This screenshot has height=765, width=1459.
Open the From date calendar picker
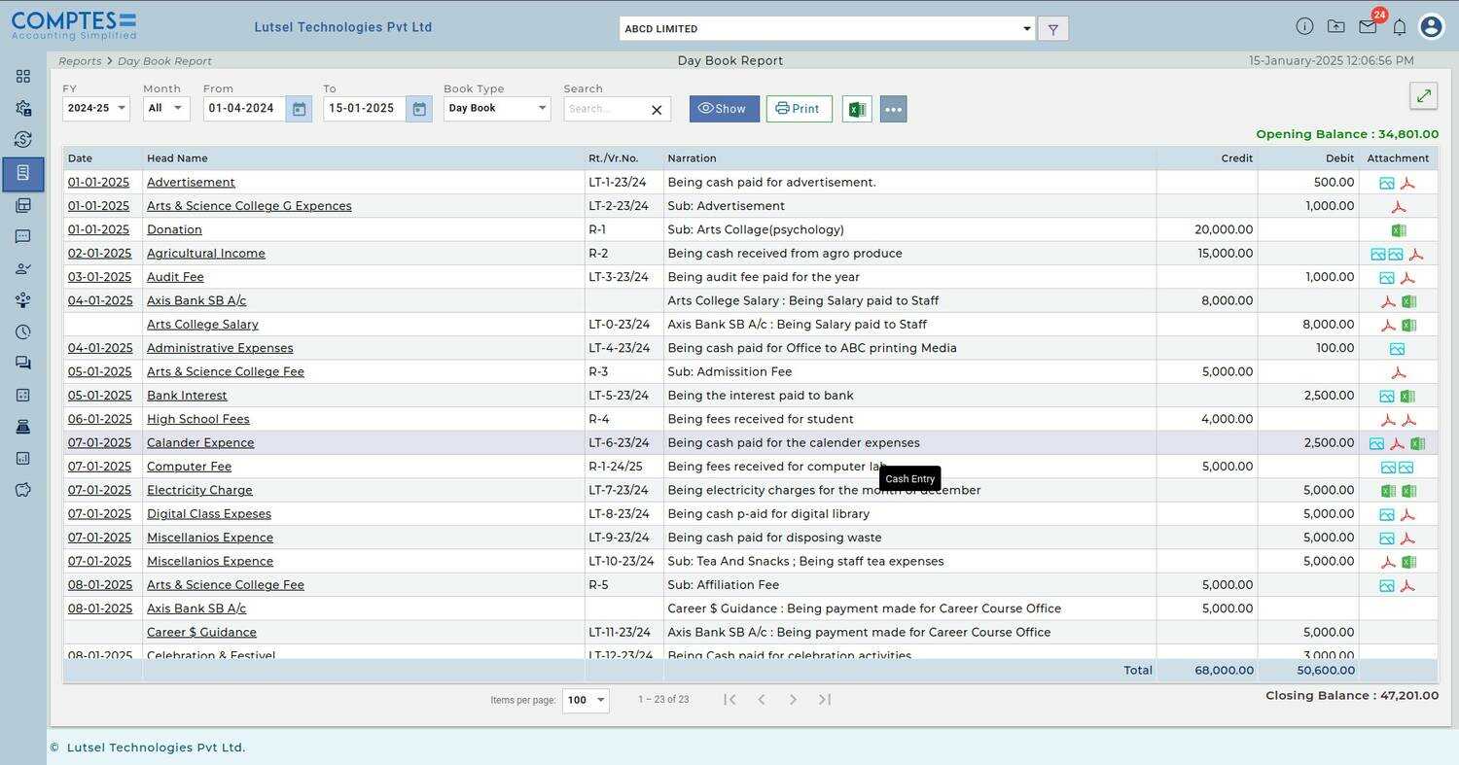click(299, 109)
